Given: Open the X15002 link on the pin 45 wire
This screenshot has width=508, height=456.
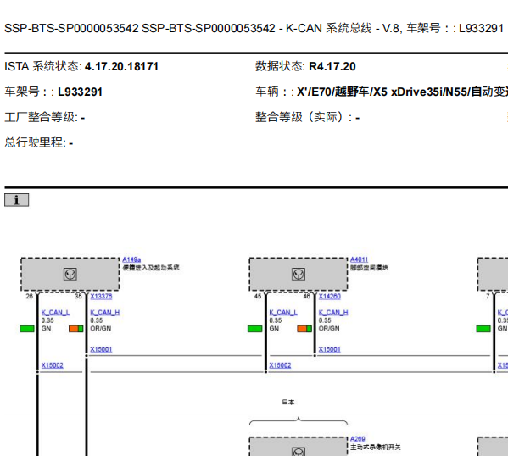Looking at the screenshot, I should pos(280,365).
